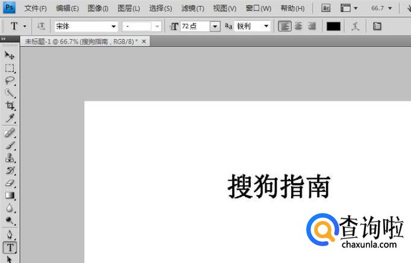The image size is (411, 263).
Task: Open the 图层(L) menu
Action: [x=129, y=8]
